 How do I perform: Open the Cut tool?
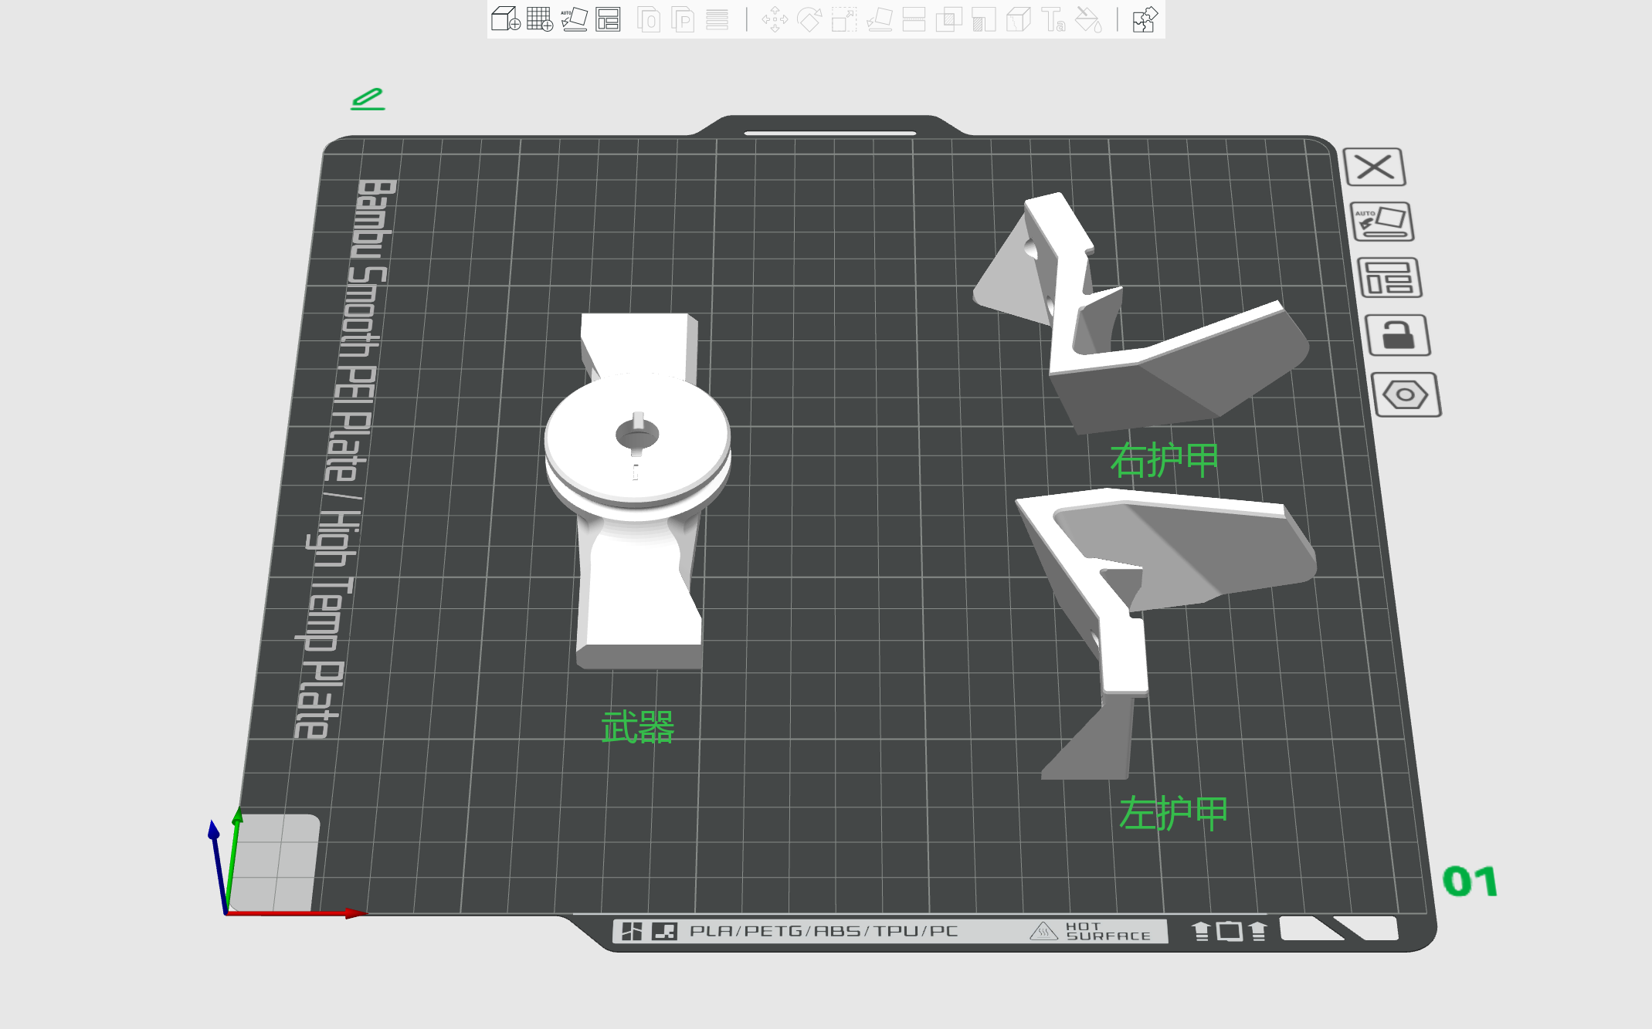(914, 19)
